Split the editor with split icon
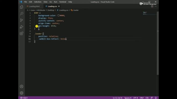This screenshot has width=177, height=99. pos(152,6)
